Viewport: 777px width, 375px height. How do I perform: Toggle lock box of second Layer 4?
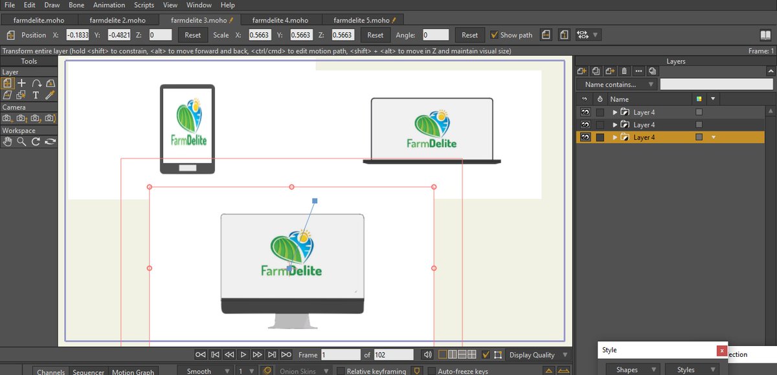600,125
